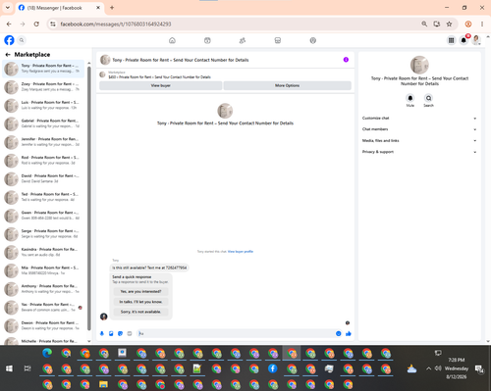The height and width of the screenshot is (391, 491).
Task: Reload the page in Chrome
Action: pyautogui.click(x=36, y=24)
